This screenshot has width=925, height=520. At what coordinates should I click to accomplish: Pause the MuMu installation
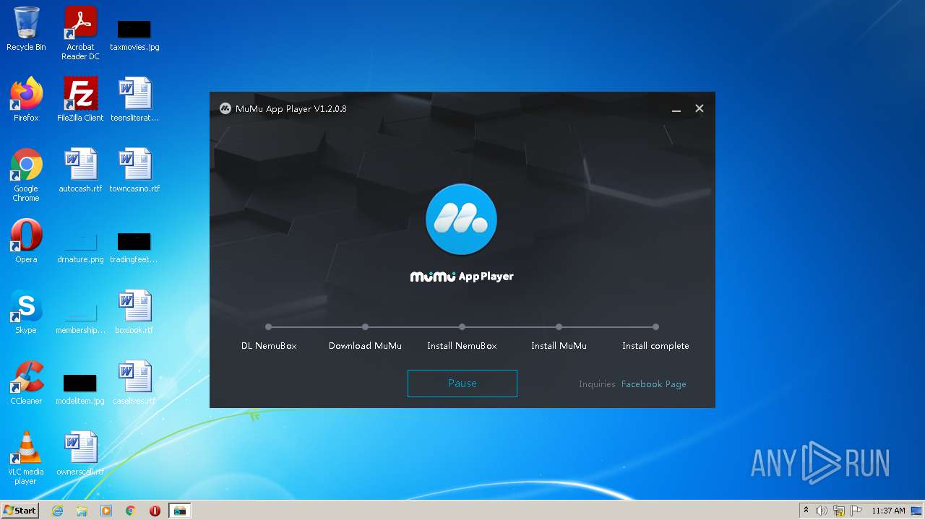(x=462, y=383)
